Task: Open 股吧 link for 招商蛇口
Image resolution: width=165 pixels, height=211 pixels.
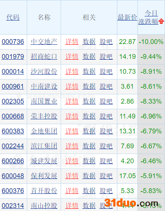Action: (x=106, y=57)
